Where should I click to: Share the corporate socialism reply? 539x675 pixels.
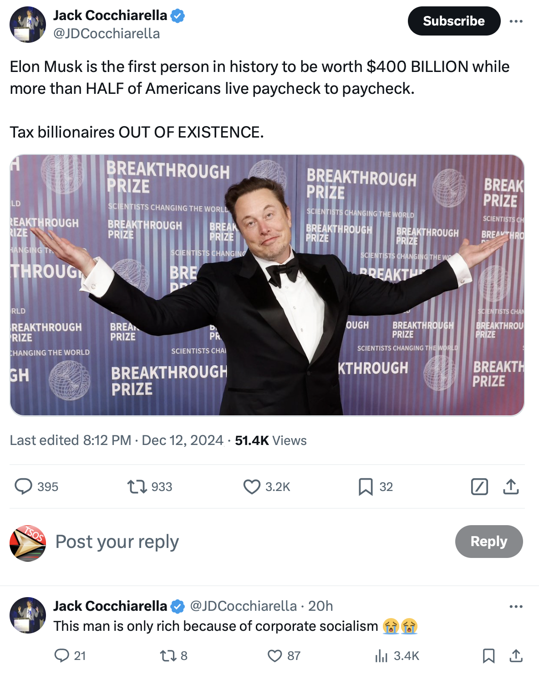point(515,655)
